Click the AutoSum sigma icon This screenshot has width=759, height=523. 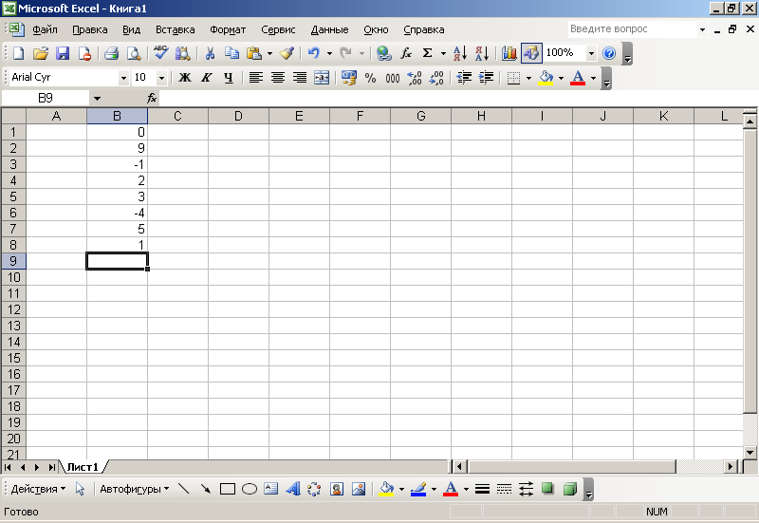(428, 54)
